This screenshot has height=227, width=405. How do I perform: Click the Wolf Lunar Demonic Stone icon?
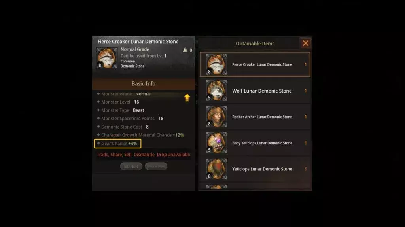click(216, 91)
